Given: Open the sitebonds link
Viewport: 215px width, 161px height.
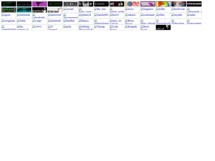Looking at the screenshot, I should click(24, 16).
